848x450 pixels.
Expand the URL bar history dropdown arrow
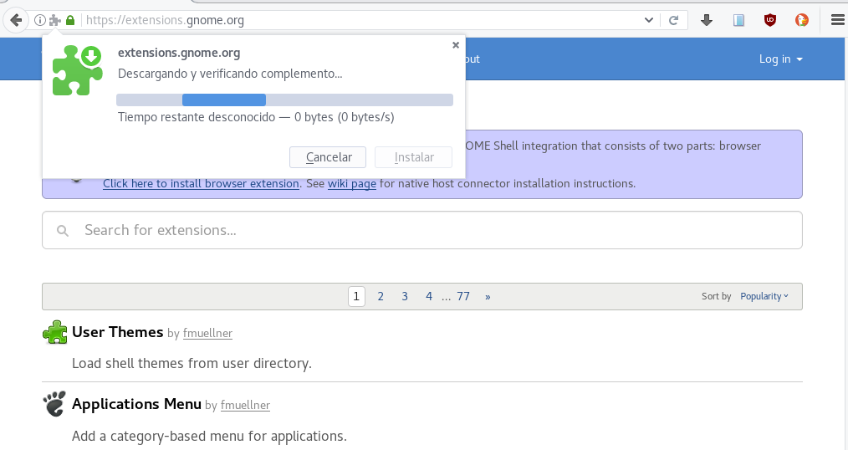[649, 21]
